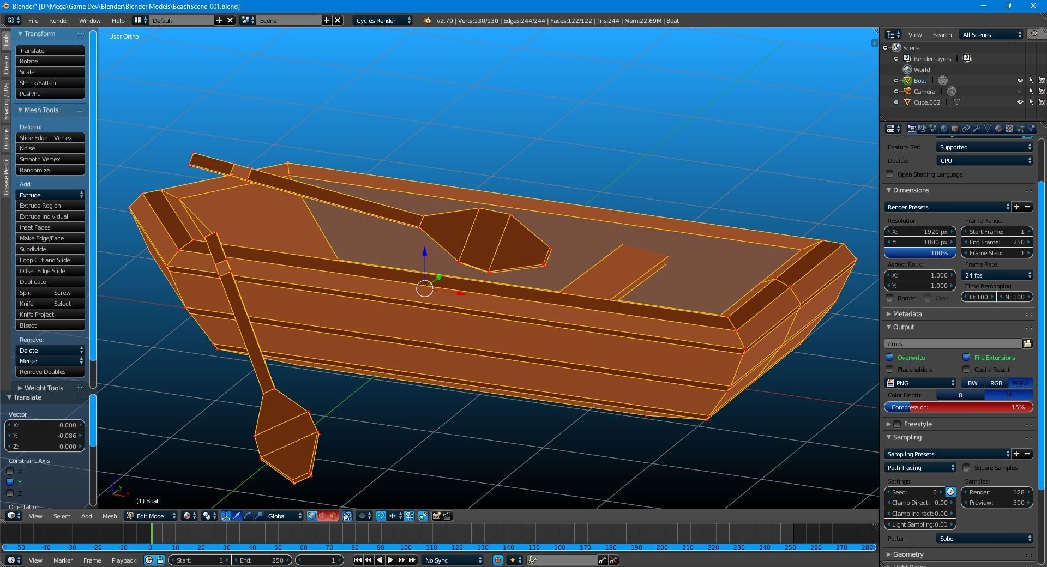The width and height of the screenshot is (1047, 567).
Task: Open the Window menu
Action: pos(89,20)
